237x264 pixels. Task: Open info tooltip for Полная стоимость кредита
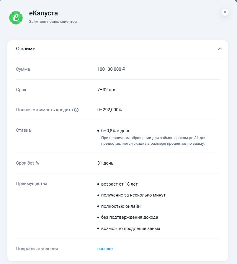tap(76, 110)
